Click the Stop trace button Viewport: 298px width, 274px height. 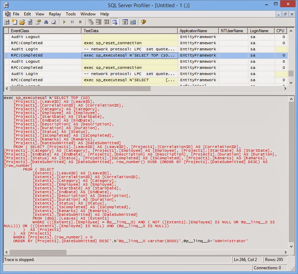coord(80,22)
